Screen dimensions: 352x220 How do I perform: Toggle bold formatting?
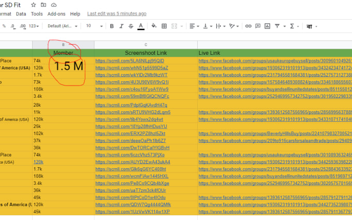(112, 26)
